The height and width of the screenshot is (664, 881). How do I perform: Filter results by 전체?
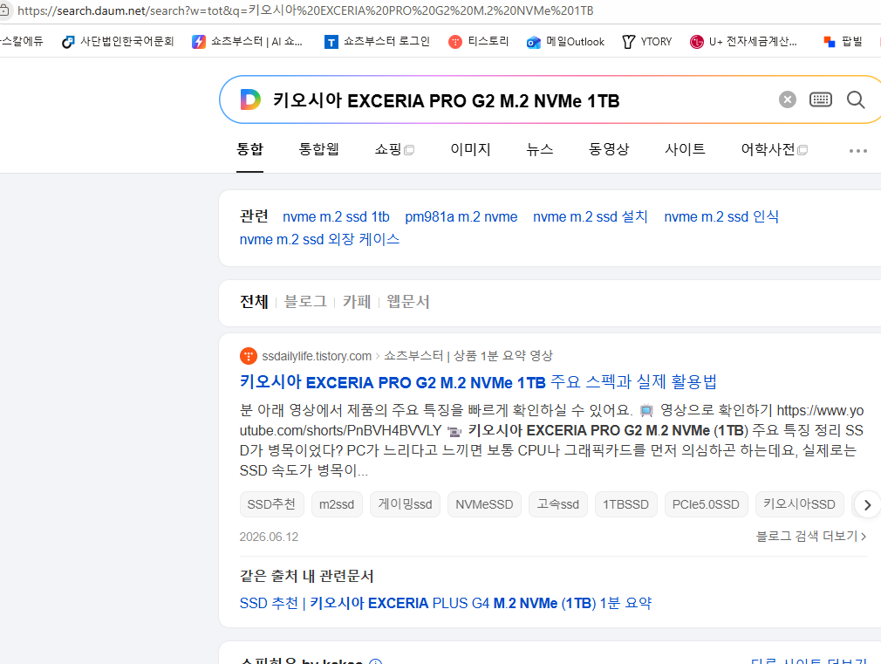click(x=254, y=302)
